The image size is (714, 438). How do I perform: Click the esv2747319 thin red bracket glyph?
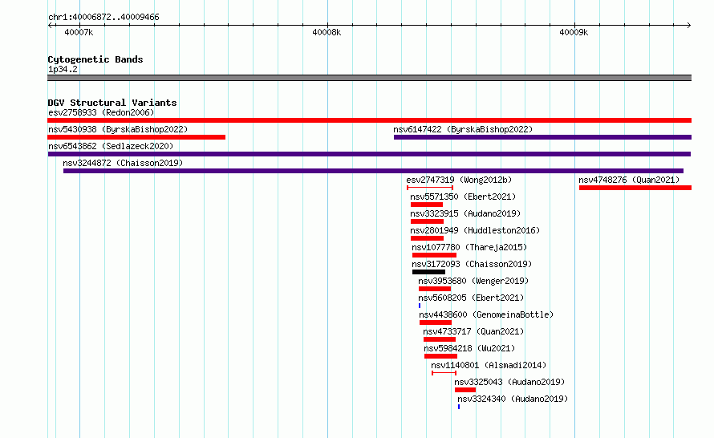click(430, 188)
